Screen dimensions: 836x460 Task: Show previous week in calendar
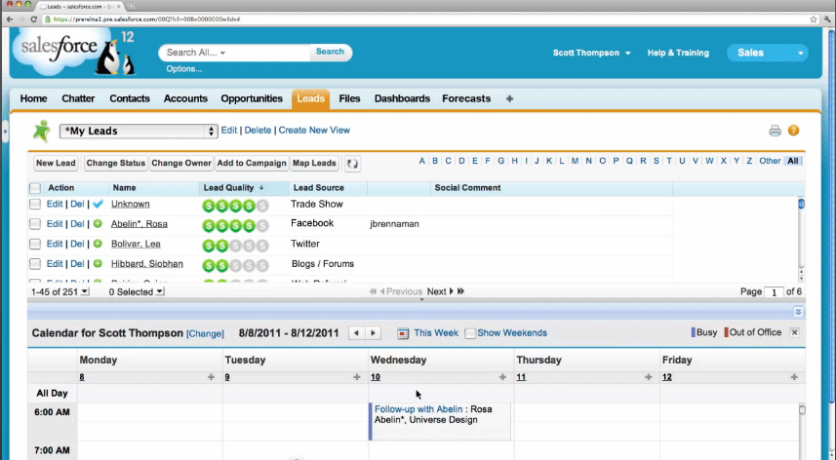click(356, 333)
